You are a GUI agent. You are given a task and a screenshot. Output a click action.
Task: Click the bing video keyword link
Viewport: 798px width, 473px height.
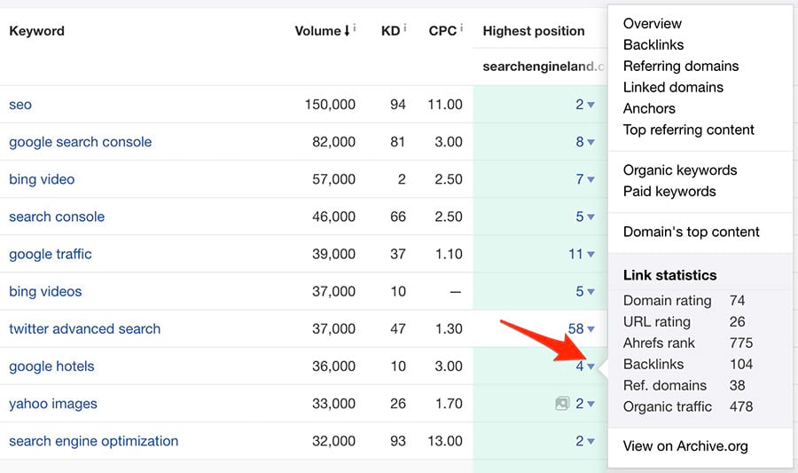[42, 179]
